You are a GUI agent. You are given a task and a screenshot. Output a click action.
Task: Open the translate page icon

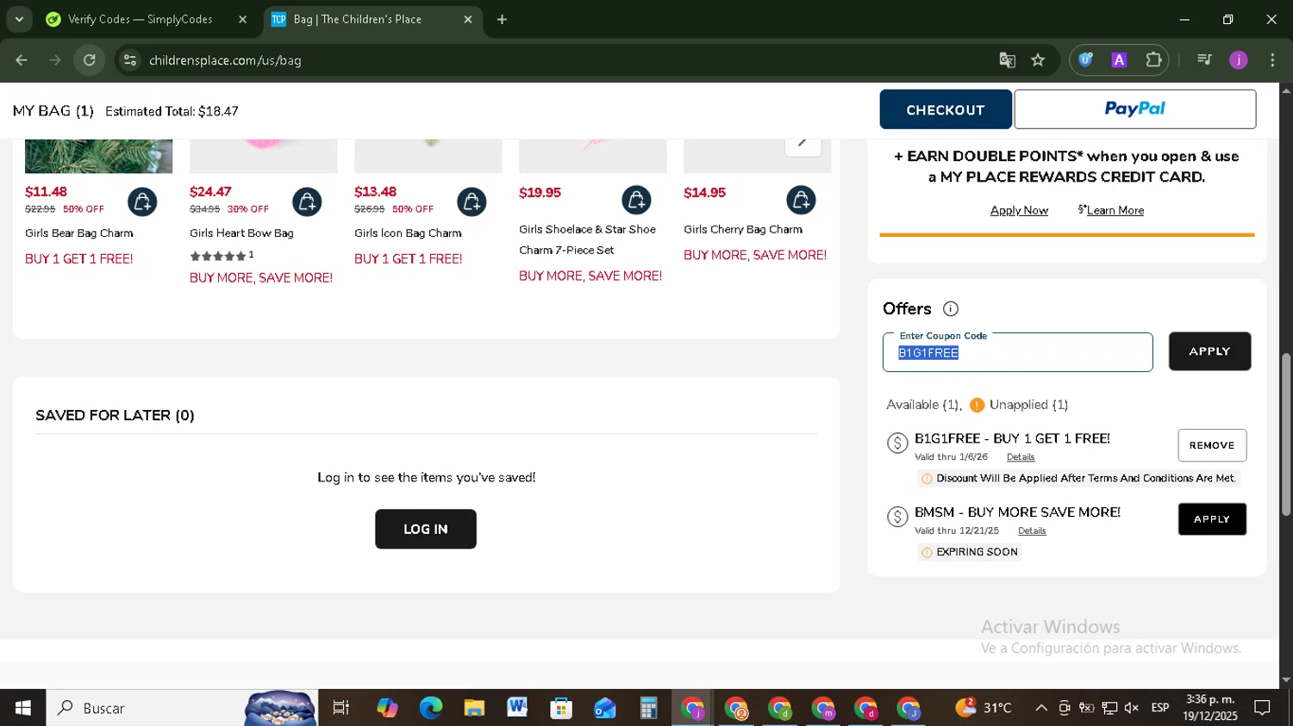(1007, 60)
